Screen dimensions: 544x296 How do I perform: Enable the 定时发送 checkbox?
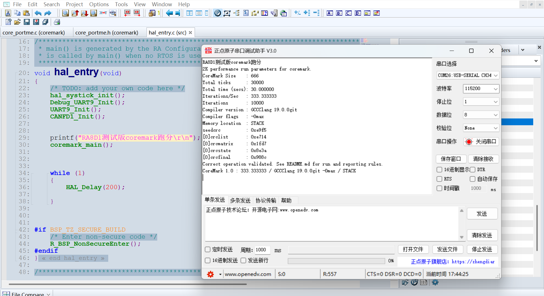208,250
